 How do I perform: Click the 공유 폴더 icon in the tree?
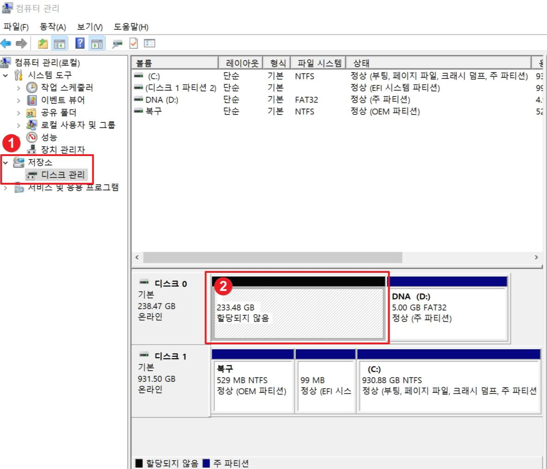pyautogui.click(x=31, y=113)
